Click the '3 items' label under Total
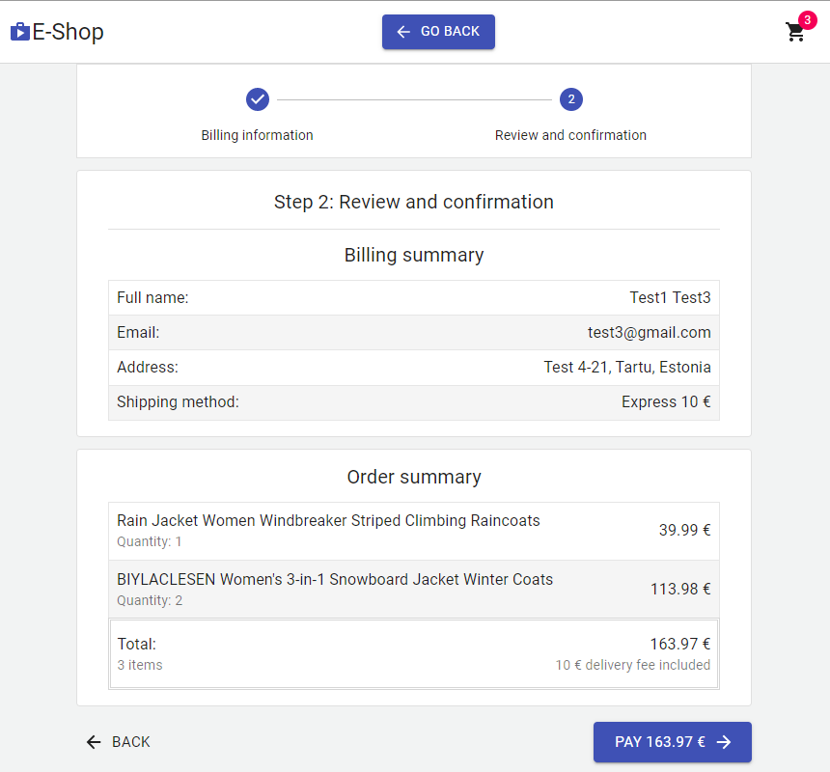The height and width of the screenshot is (772, 830). [x=140, y=665]
